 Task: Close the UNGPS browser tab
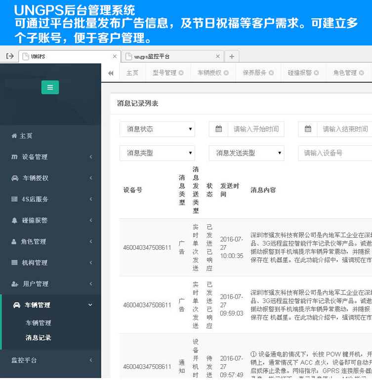click(x=115, y=56)
